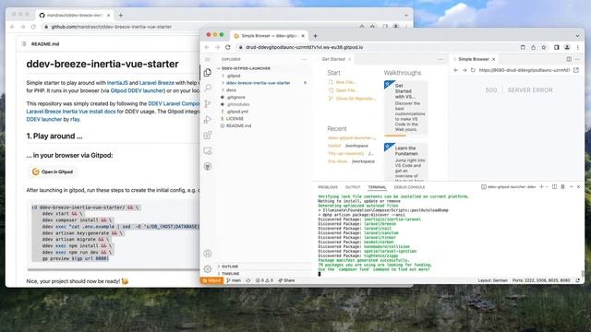
Task: Split the editor right
Action: [x=569, y=59]
